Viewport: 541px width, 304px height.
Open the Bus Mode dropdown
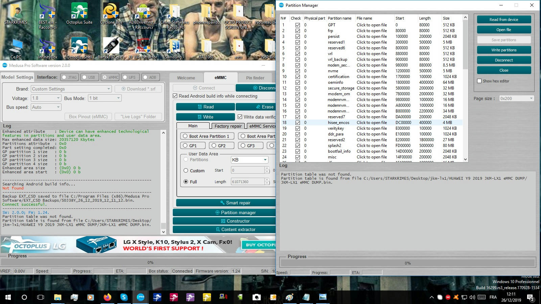click(x=105, y=98)
